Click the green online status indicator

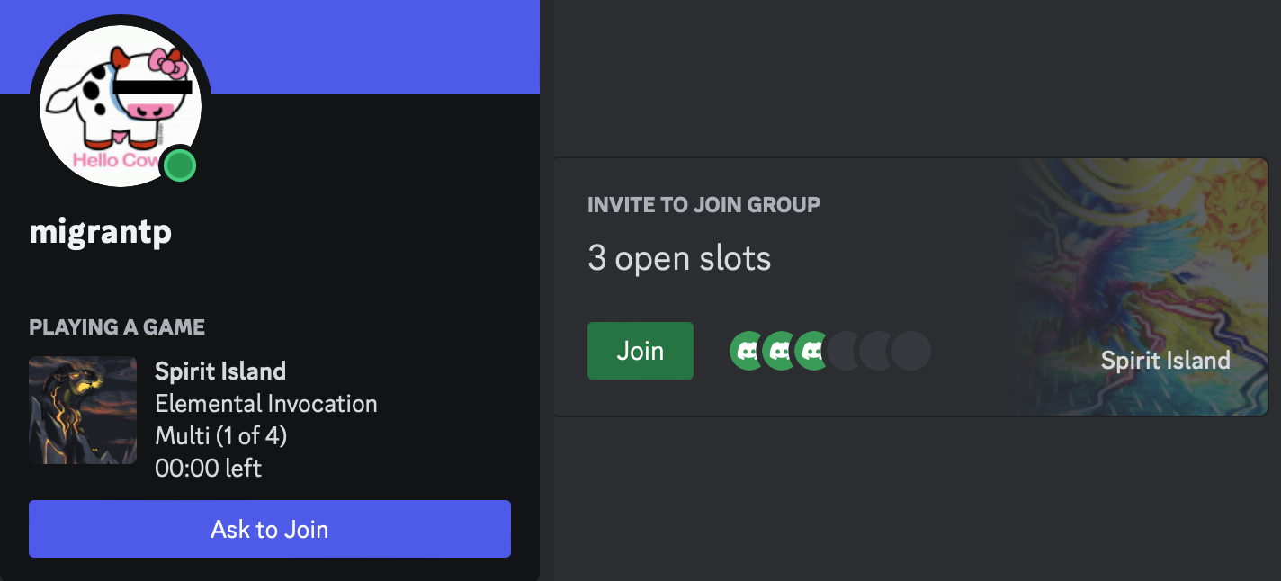(x=181, y=165)
